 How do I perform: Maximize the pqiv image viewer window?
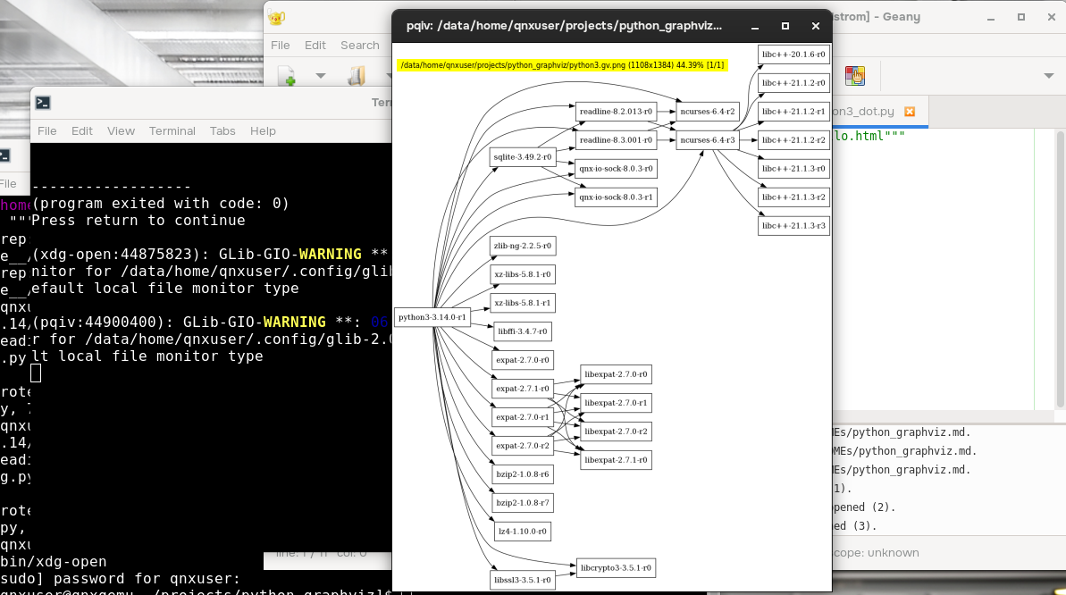pos(785,26)
